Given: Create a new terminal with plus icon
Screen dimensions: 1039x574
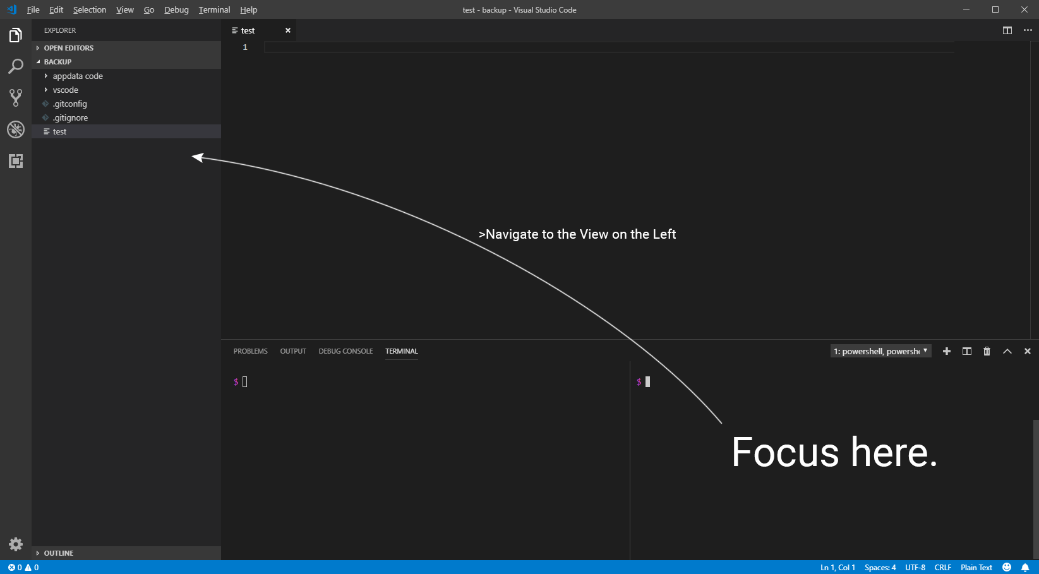Looking at the screenshot, I should (947, 351).
